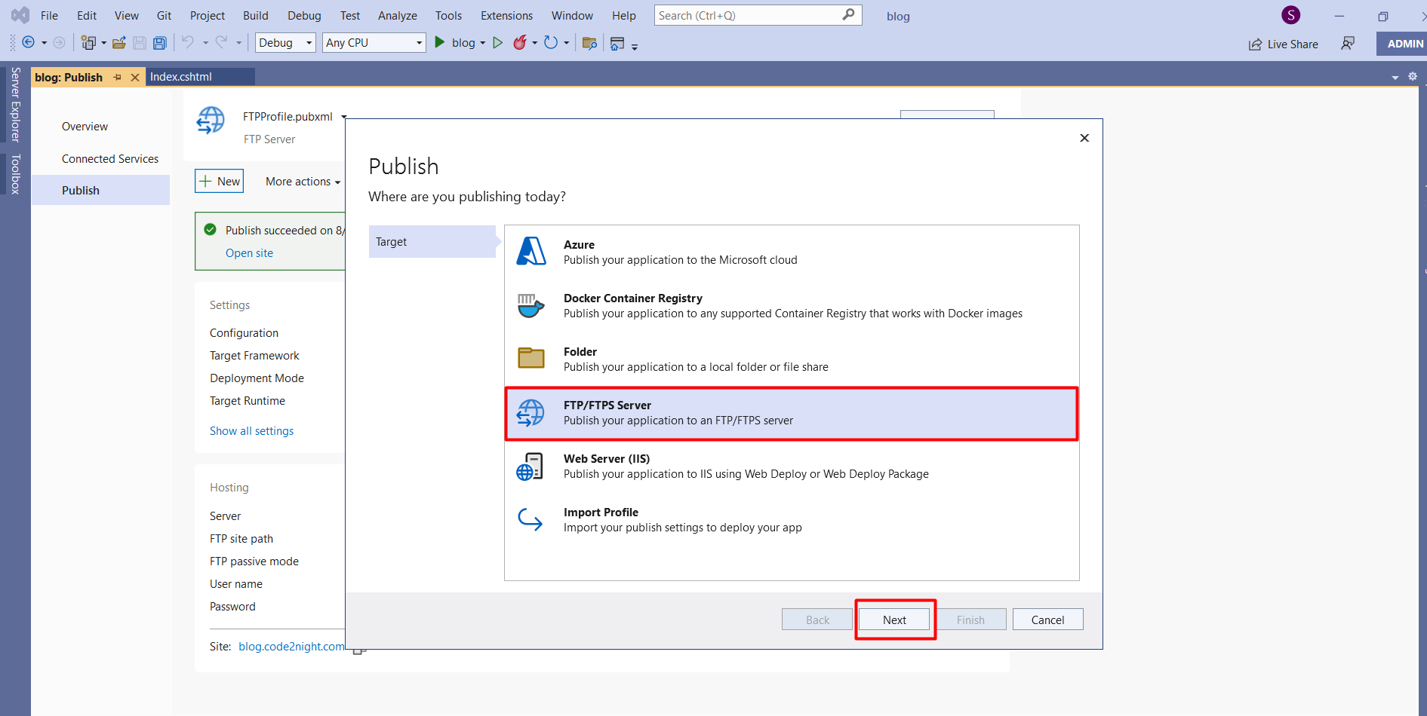Open the Build menu
This screenshot has height=716, width=1427.
(256, 15)
